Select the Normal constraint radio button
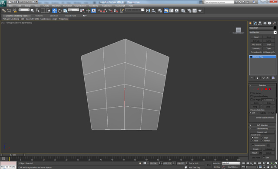The width and height of the screenshot is (278, 169). point(262,141)
